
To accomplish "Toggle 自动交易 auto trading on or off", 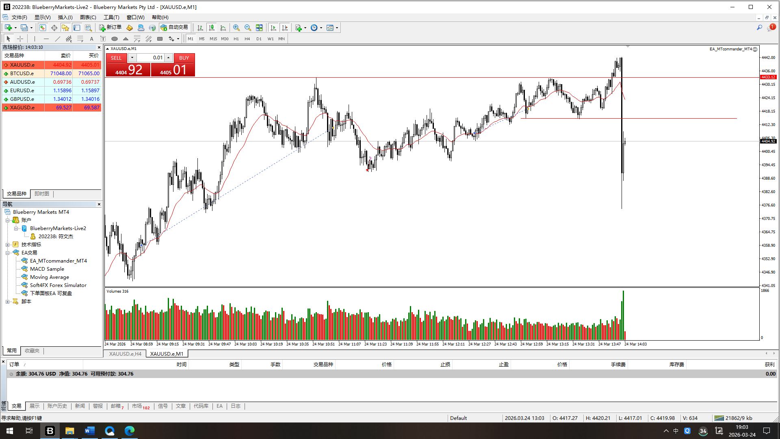I will click(x=174, y=28).
